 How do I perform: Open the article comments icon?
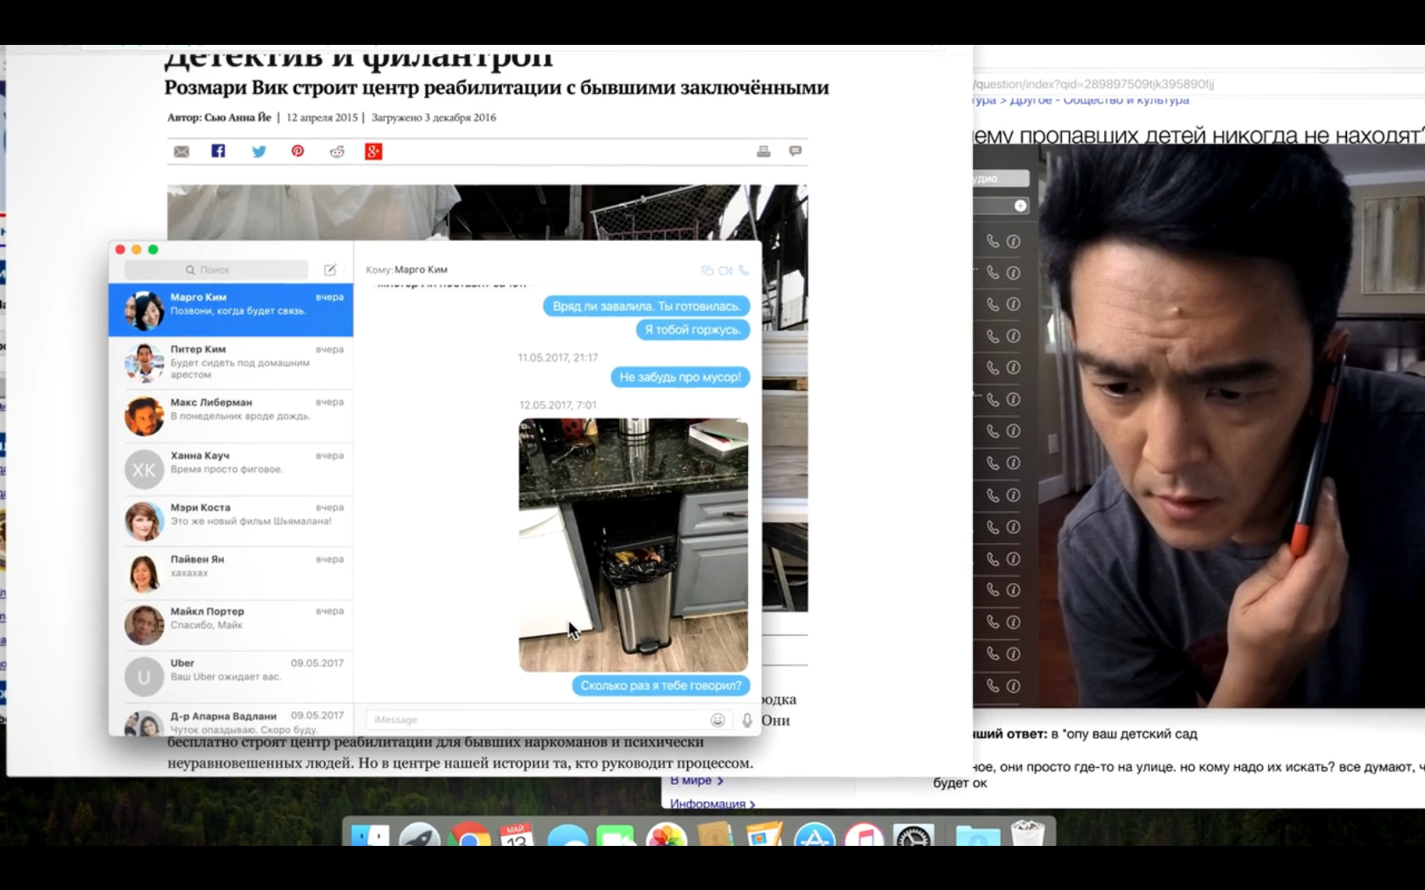795,151
